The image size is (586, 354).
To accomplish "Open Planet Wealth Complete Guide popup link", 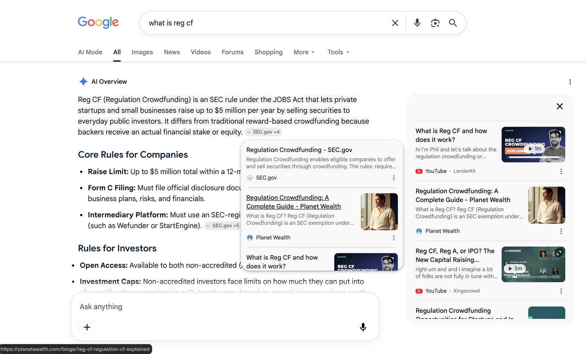I will 293,202.
